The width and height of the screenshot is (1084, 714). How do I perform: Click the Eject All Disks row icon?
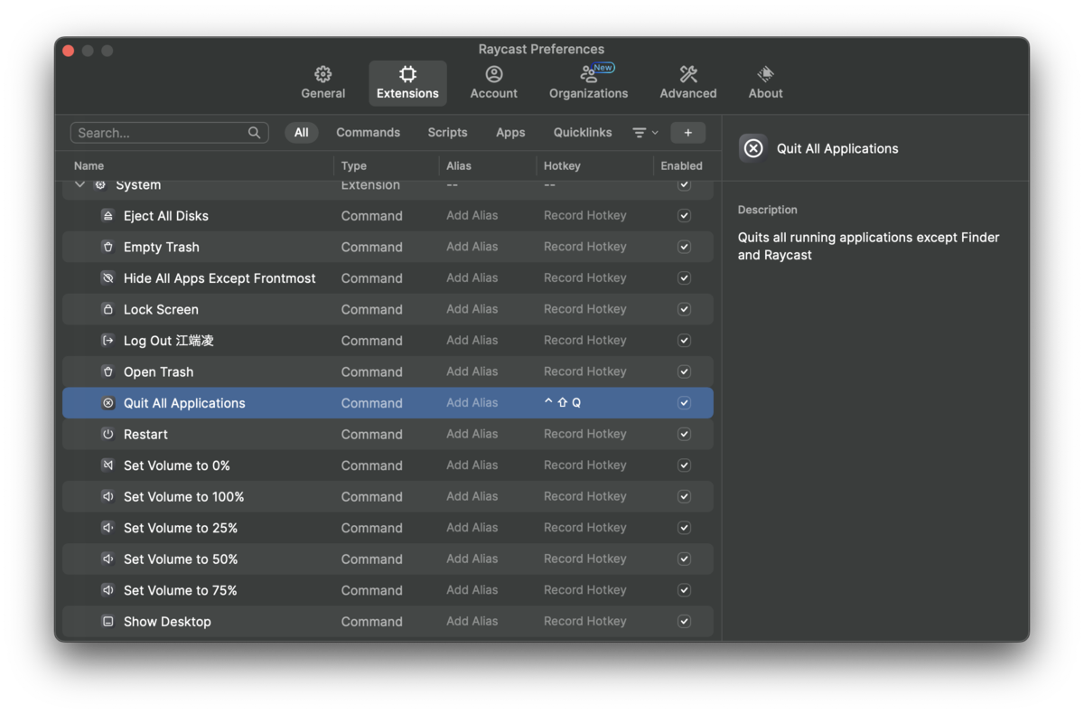(107, 216)
